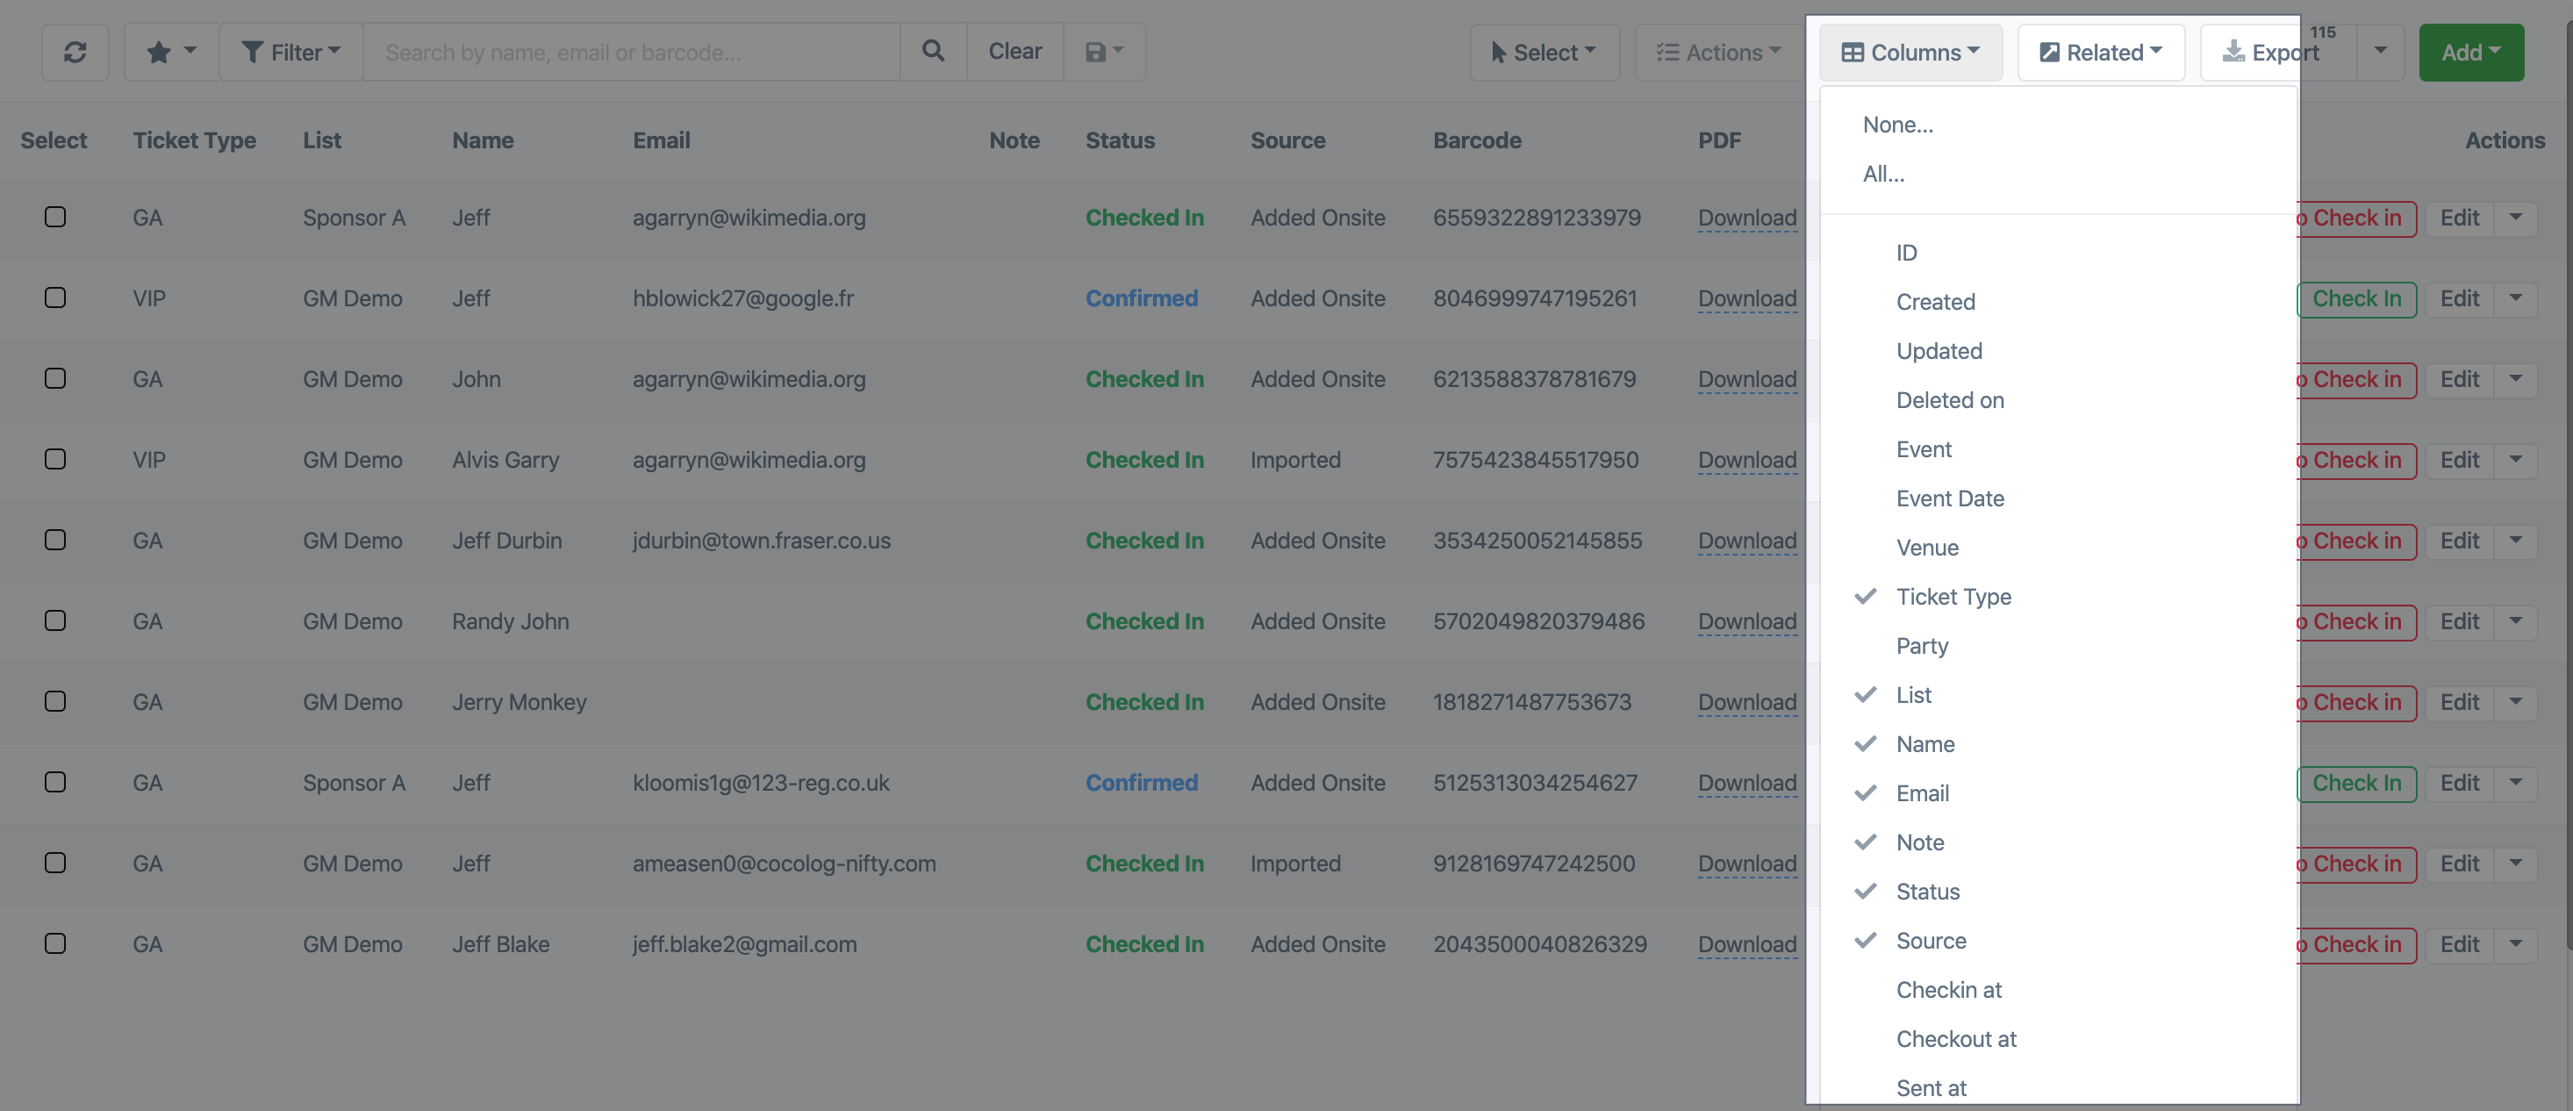
Task: Uncheck the Ticket Type column
Action: (2060, 597)
